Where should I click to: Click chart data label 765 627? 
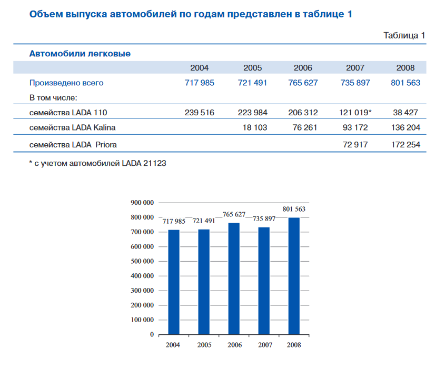click(x=234, y=215)
